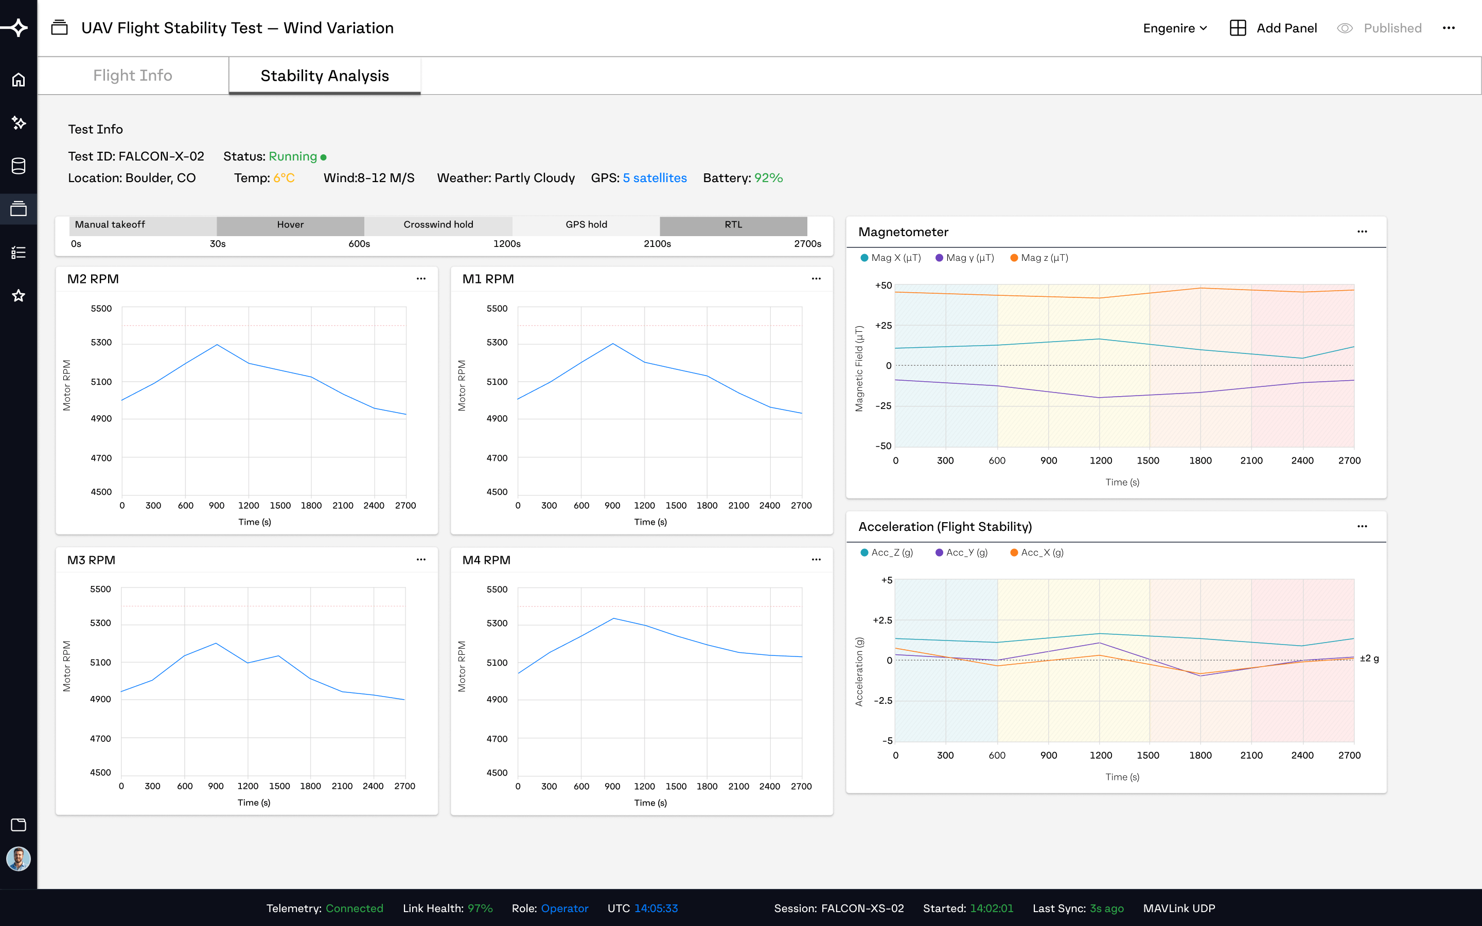This screenshot has height=926, width=1482.
Task: Open the user profile avatar
Action: pos(19,859)
